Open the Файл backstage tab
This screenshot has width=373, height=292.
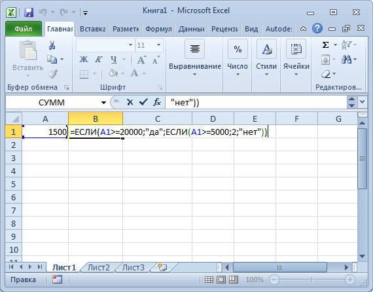coord(24,29)
